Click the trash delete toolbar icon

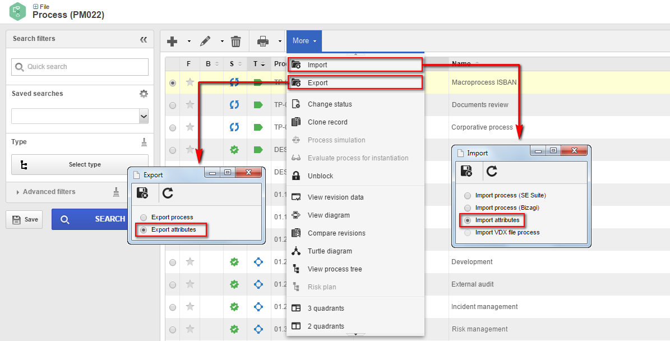point(236,42)
